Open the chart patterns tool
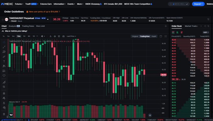The height and width of the screenshot is (121, 213). 4,66
